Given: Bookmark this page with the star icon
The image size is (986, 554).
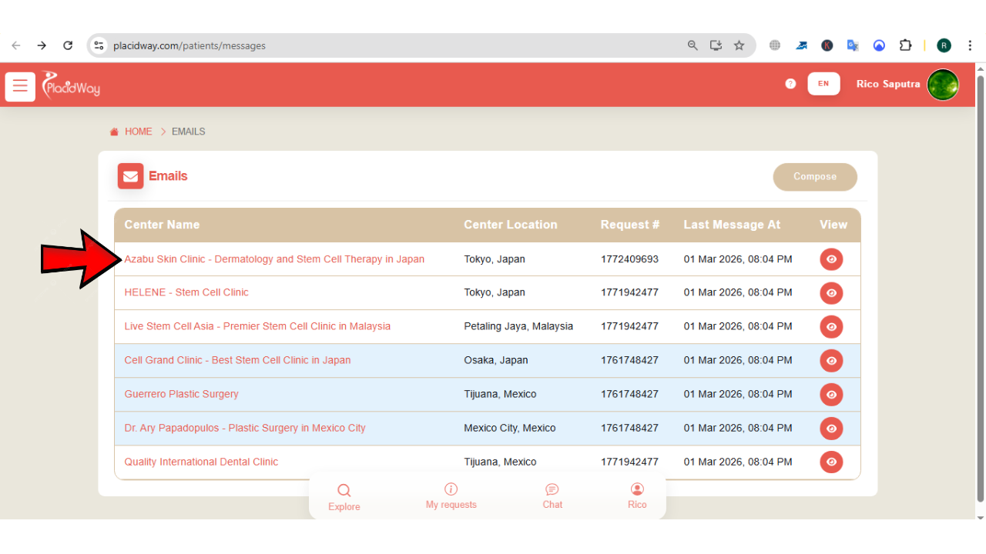Looking at the screenshot, I should pyautogui.click(x=739, y=45).
